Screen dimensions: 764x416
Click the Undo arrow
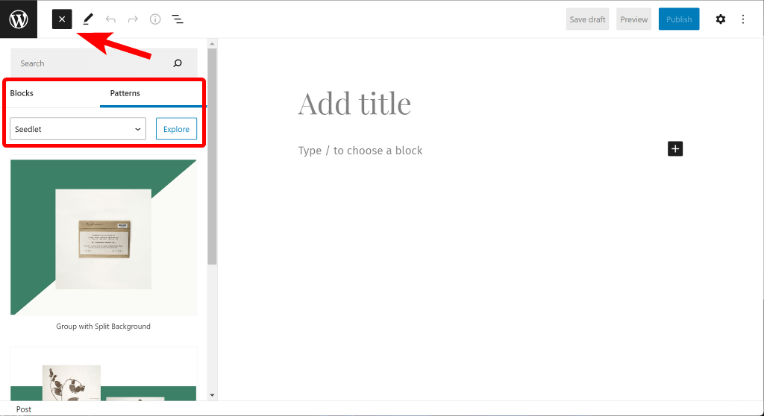[110, 19]
